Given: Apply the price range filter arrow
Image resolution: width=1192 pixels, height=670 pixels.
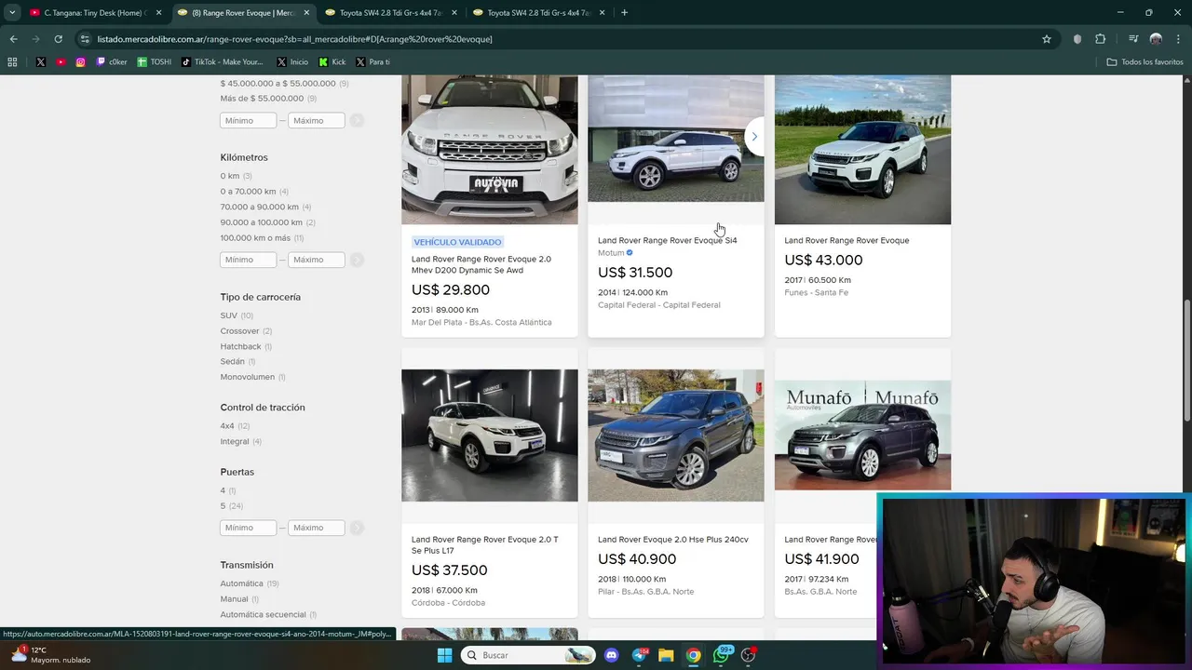Looking at the screenshot, I should pyautogui.click(x=357, y=120).
